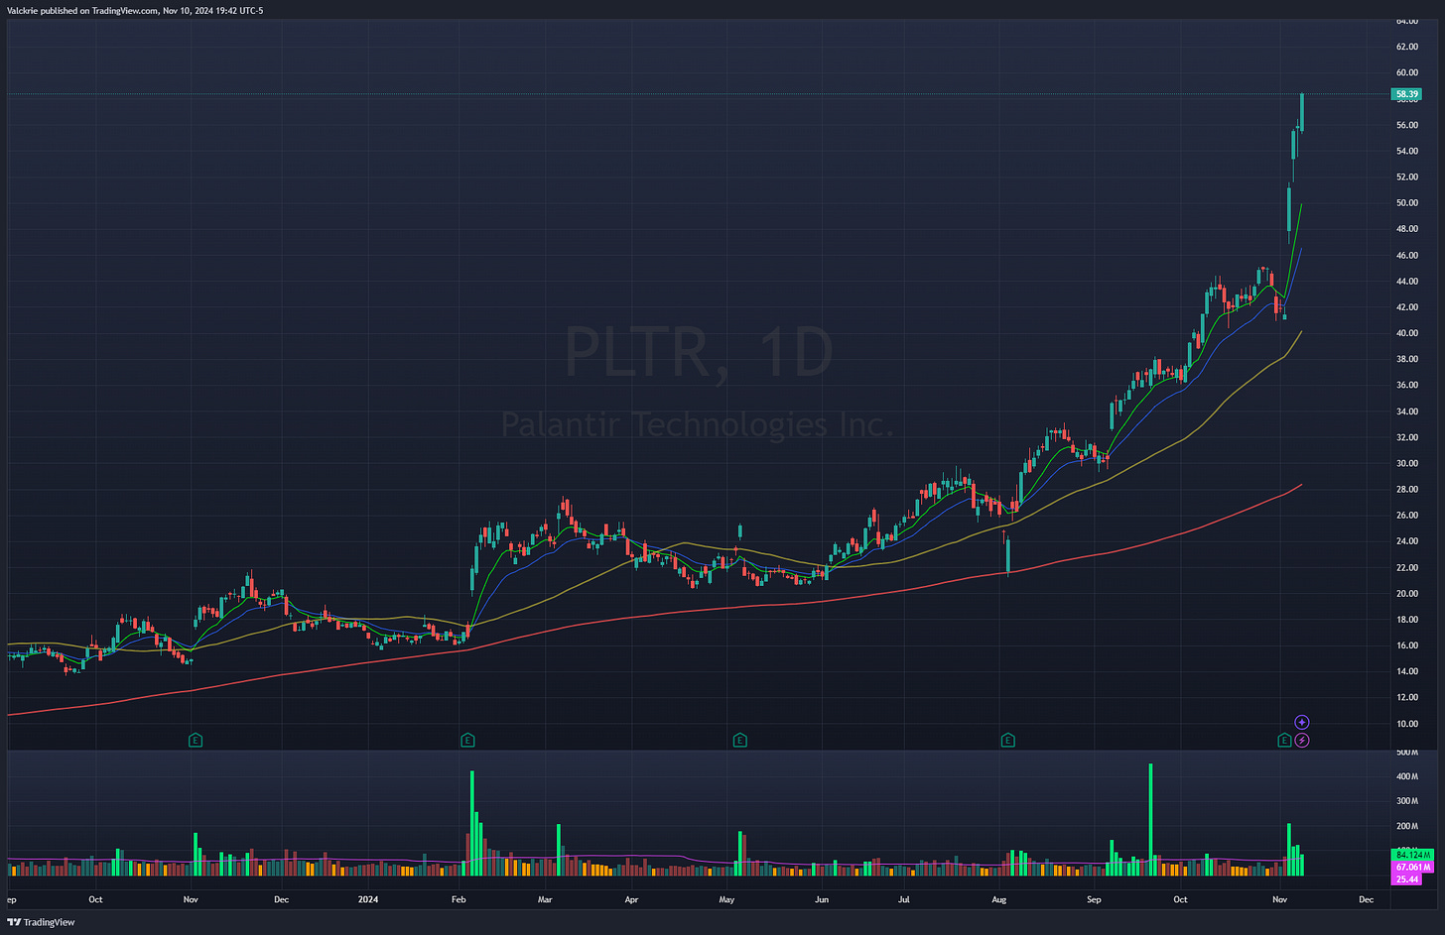This screenshot has height=935, width=1445.
Task: Click the Feb label on the time axis
Action: click(x=459, y=900)
